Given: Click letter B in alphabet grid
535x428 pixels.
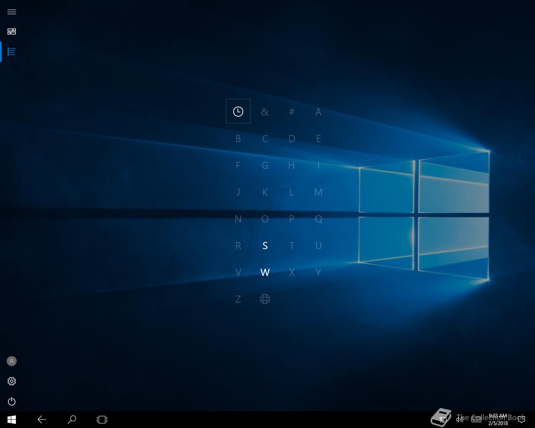Looking at the screenshot, I should click(238, 139).
